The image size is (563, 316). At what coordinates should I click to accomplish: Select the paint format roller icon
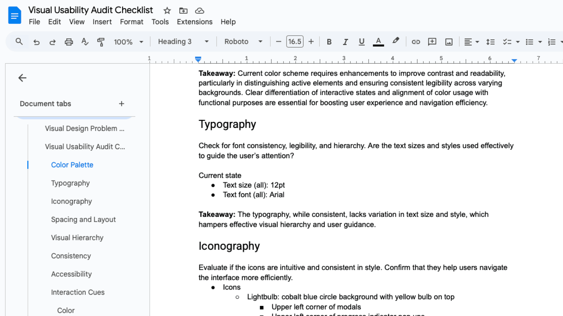pos(101,42)
